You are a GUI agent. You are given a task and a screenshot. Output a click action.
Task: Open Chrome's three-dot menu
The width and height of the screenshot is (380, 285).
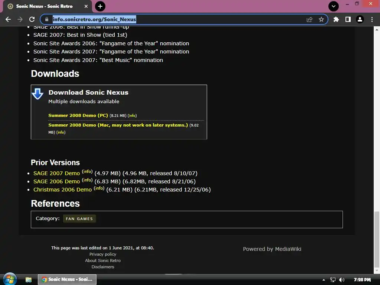(x=372, y=19)
